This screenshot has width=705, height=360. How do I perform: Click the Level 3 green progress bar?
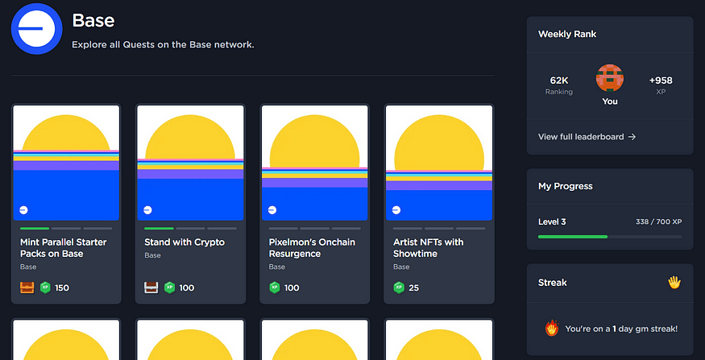[x=610, y=237]
